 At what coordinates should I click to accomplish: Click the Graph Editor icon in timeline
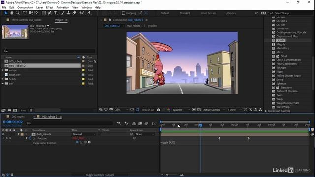[x=154, y=123]
